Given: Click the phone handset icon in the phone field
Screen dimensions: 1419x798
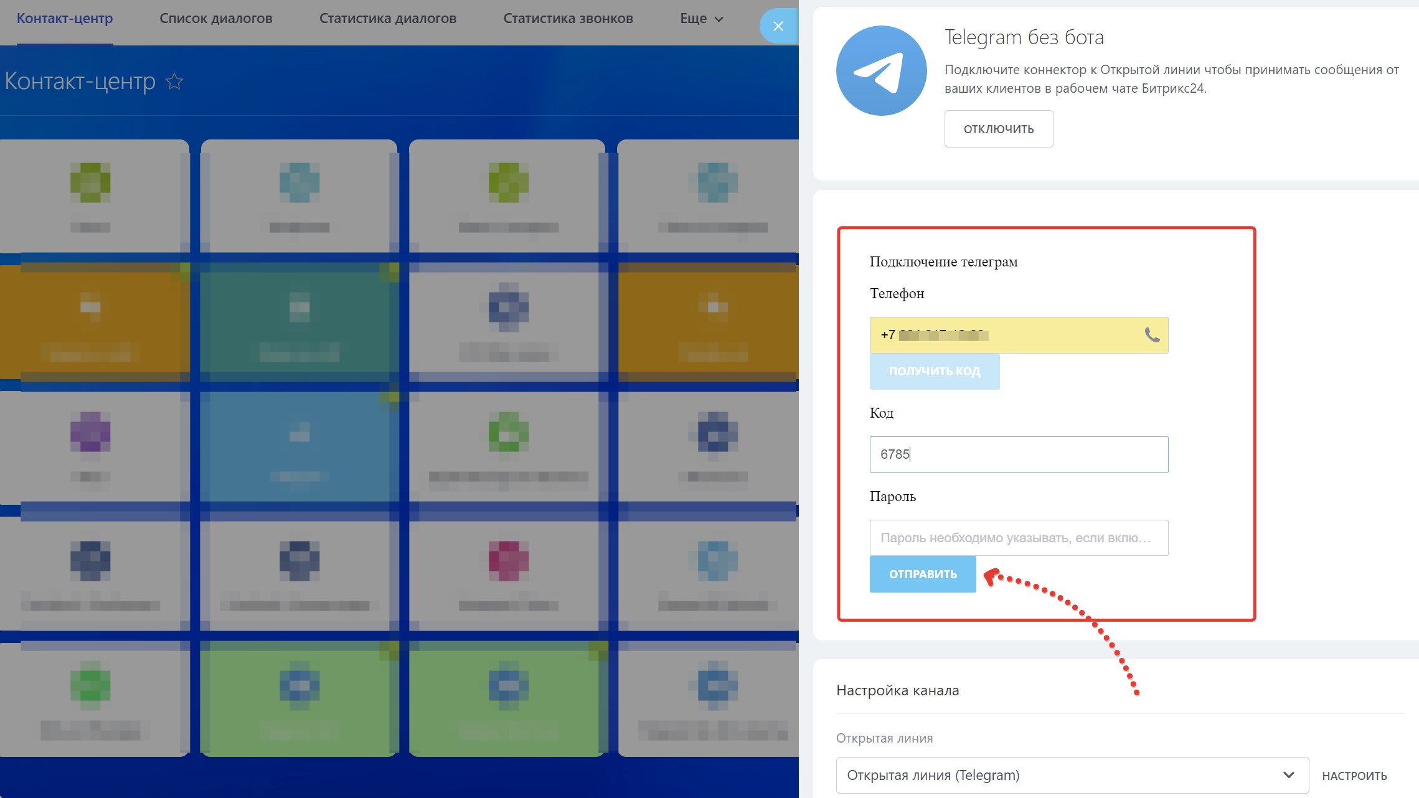Looking at the screenshot, I should click(1152, 335).
